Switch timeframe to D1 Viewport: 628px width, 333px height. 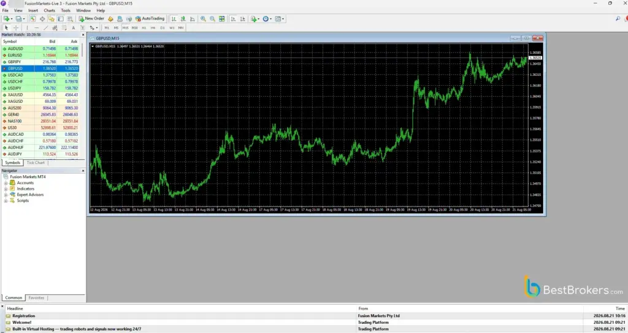point(162,28)
